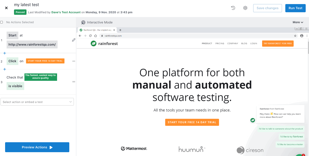Viewport: 309px width, 156px height.
Task: Open the More dropdown
Action: coord(298,22)
